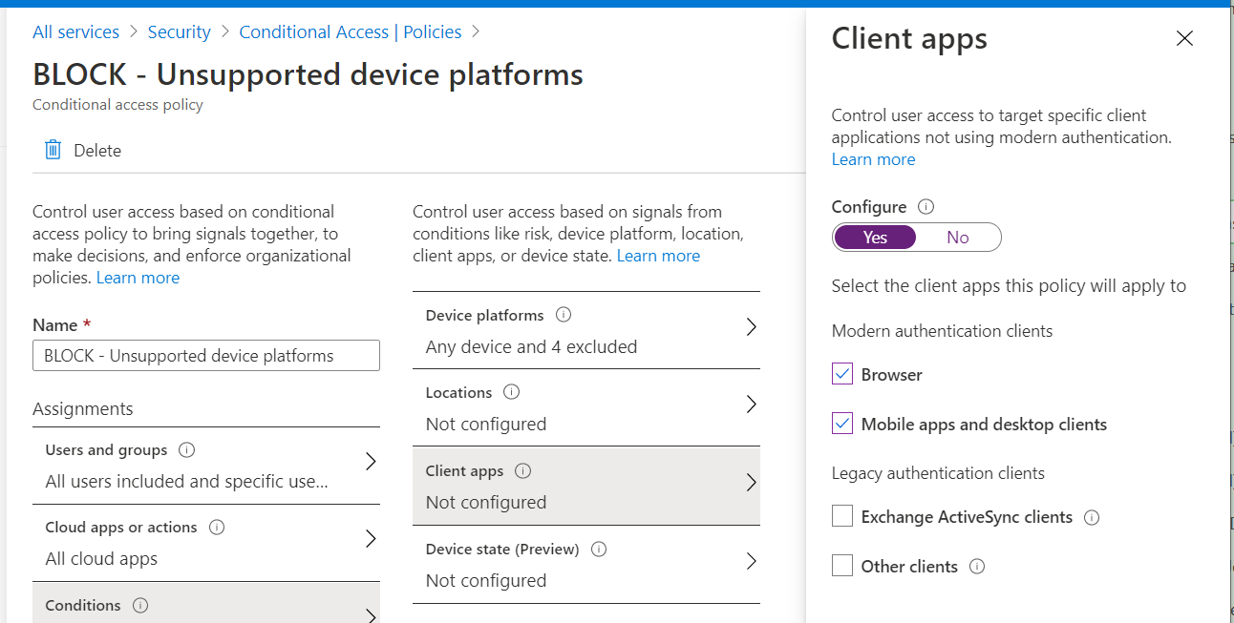Open Conditional Access | Policies breadcrumb
The width and height of the screenshot is (1234, 623).
[x=350, y=31]
